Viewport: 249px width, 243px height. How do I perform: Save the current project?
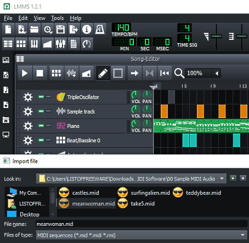[x=60, y=29]
